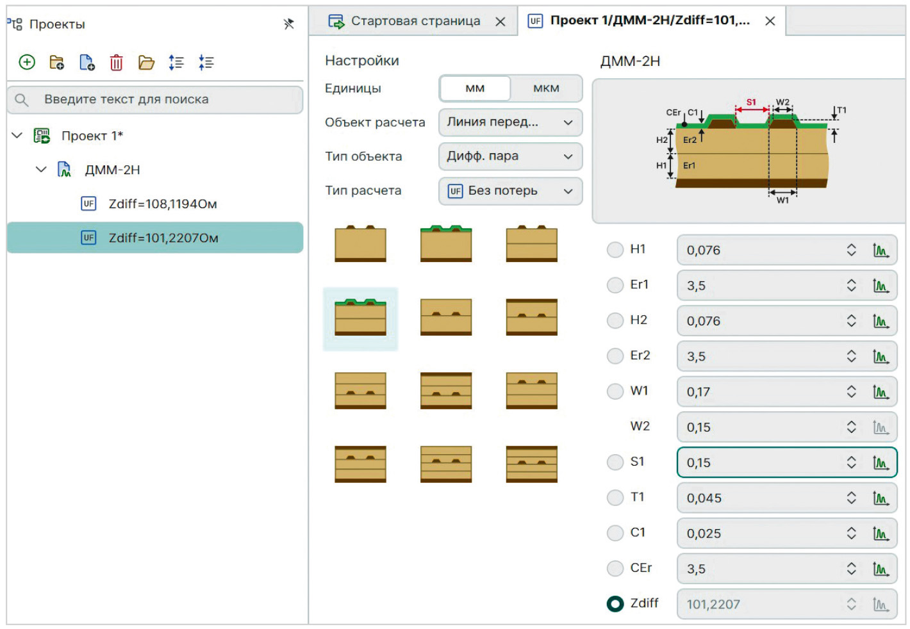The width and height of the screenshot is (910, 629).
Task: Switch units to мм
Action: click(475, 88)
